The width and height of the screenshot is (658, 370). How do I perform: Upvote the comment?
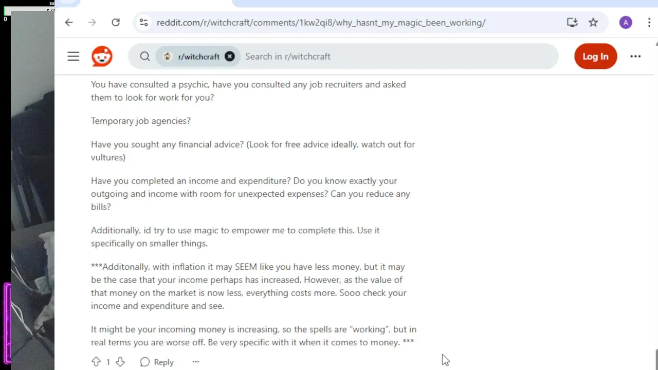coord(96,362)
